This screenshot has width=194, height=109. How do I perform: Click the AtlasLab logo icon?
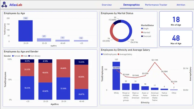pyautogui.click(x=4, y=5)
